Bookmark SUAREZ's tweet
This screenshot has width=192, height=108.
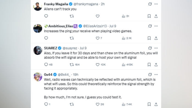pyautogui.click(x=149, y=65)
